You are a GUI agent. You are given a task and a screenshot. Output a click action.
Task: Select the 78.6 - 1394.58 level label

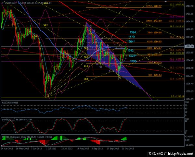[x=154, y=33]
